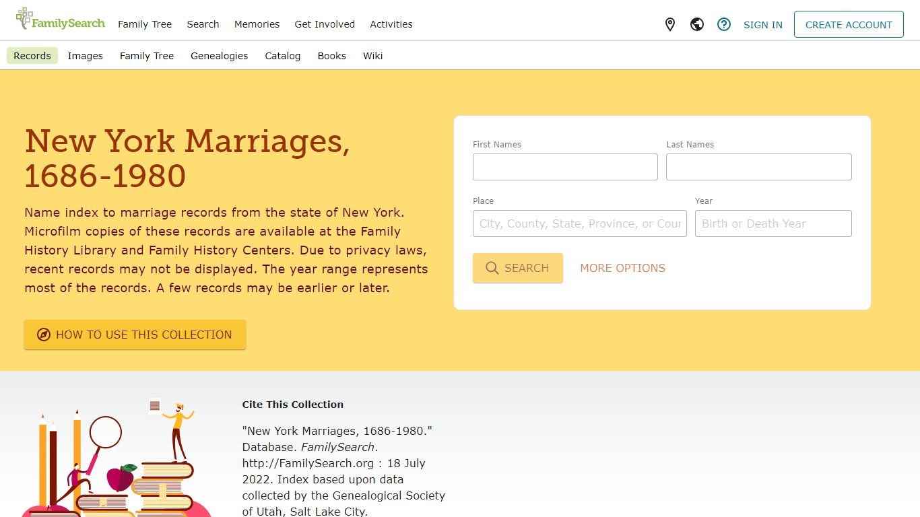Open the globe language selector
The image size is (920, 517).
[x=697, y=25]
